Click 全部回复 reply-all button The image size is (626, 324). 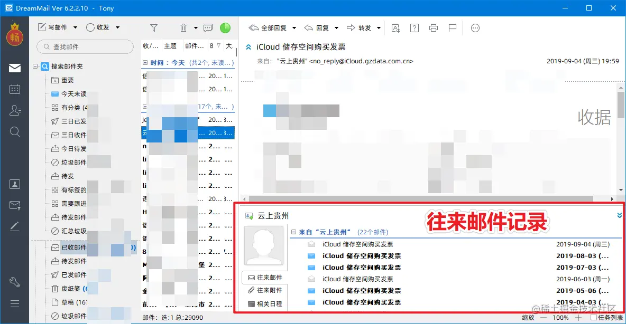[268, 28]
